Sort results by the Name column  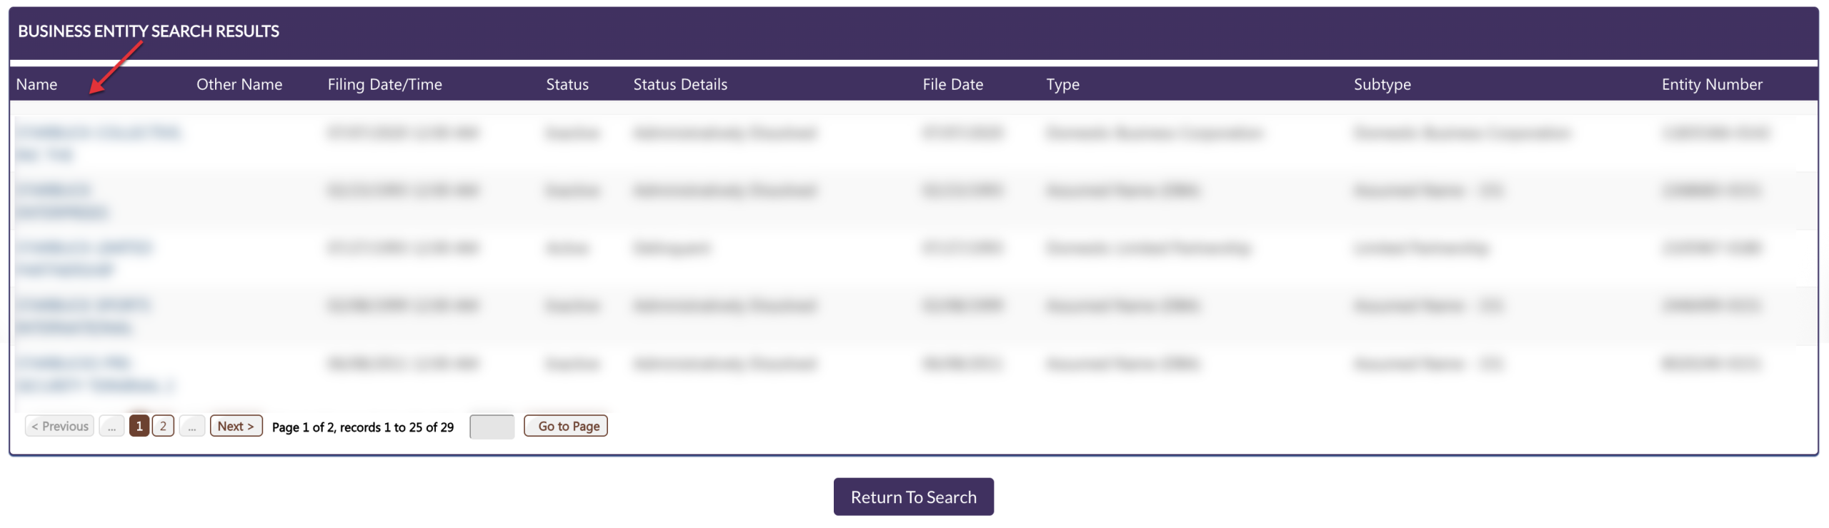tap(36, 84)
